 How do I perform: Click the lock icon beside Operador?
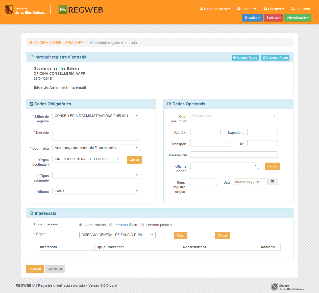click(x=292, y=9)
